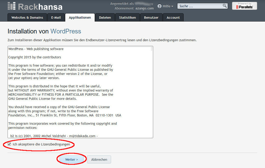This screenshot has width=265, height=168.
Task: Click the 'Foundation, Inc., 51 Franklin St' address line
Action: pos(65,115)
